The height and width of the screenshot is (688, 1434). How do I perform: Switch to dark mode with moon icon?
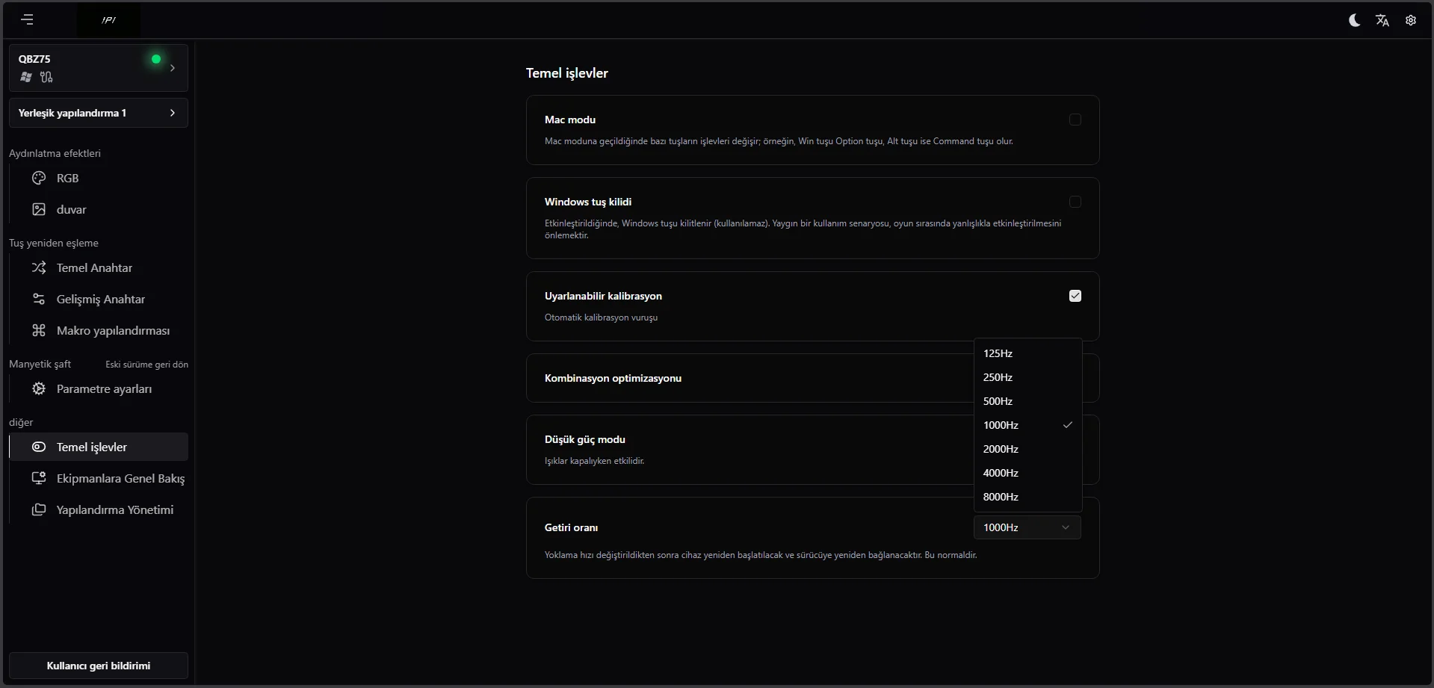click(x=1354, y=20)
